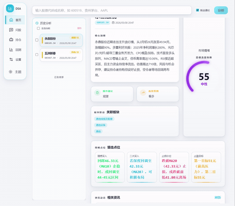This screenshot has height=206, width=235.
Task: Select the 操作建议 观望 card
Action: pos(112,94)
